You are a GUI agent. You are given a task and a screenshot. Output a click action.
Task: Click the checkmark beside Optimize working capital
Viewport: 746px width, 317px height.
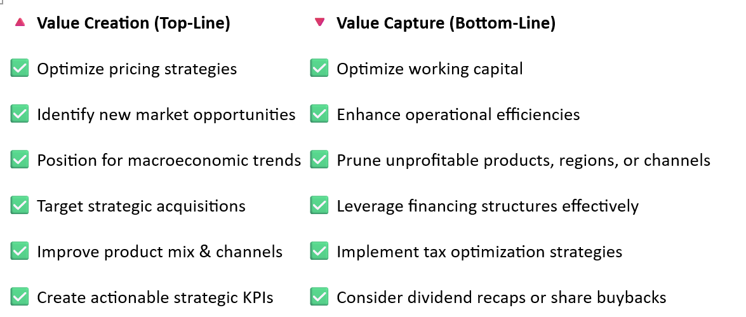(319, 68)
